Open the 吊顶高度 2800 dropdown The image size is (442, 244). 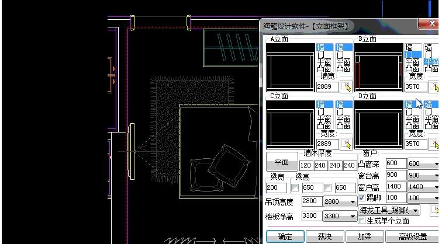pyautogui.click(x=340, y=201)
